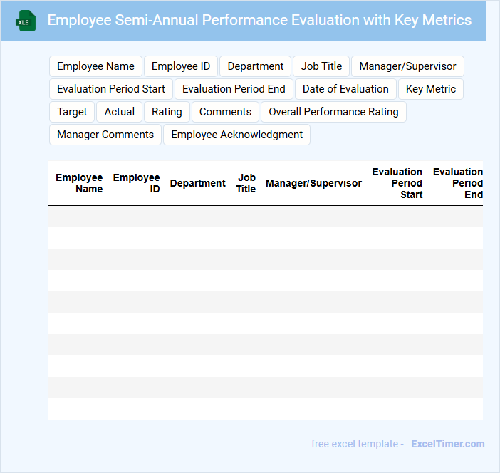Click the Evaluation Period Start tag
The width and height of the screenshot is (500, 473).
(x=111, y=89)
